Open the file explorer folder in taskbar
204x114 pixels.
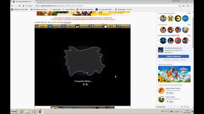[x=28, y=111]
